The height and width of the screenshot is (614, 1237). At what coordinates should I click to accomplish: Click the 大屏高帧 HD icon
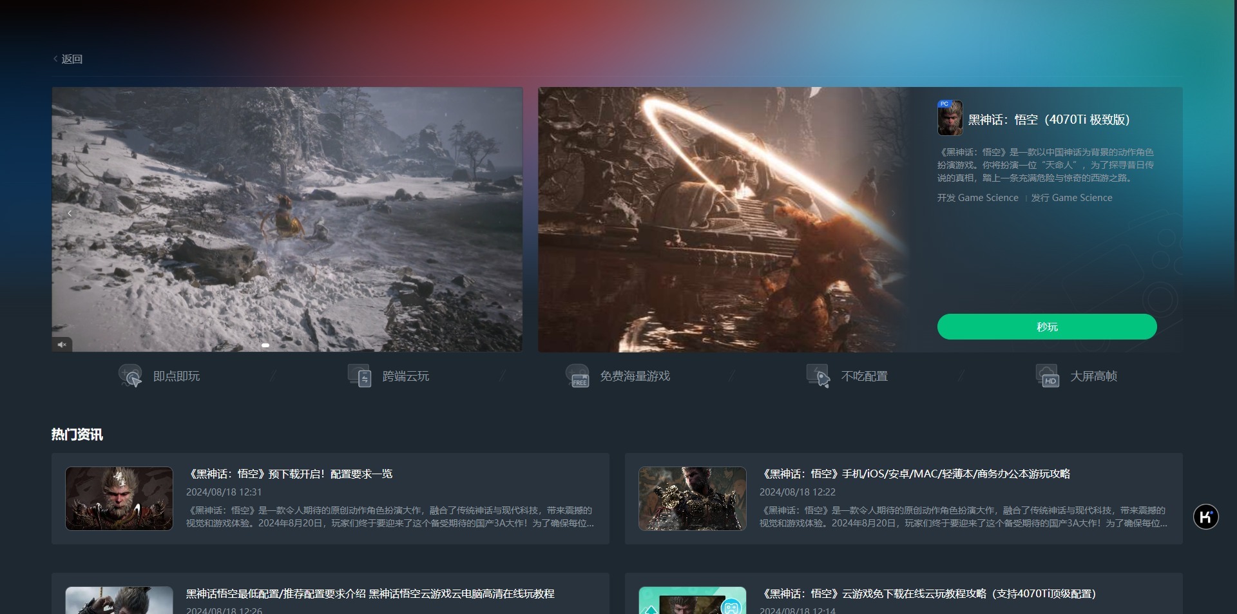[1048, 376]
